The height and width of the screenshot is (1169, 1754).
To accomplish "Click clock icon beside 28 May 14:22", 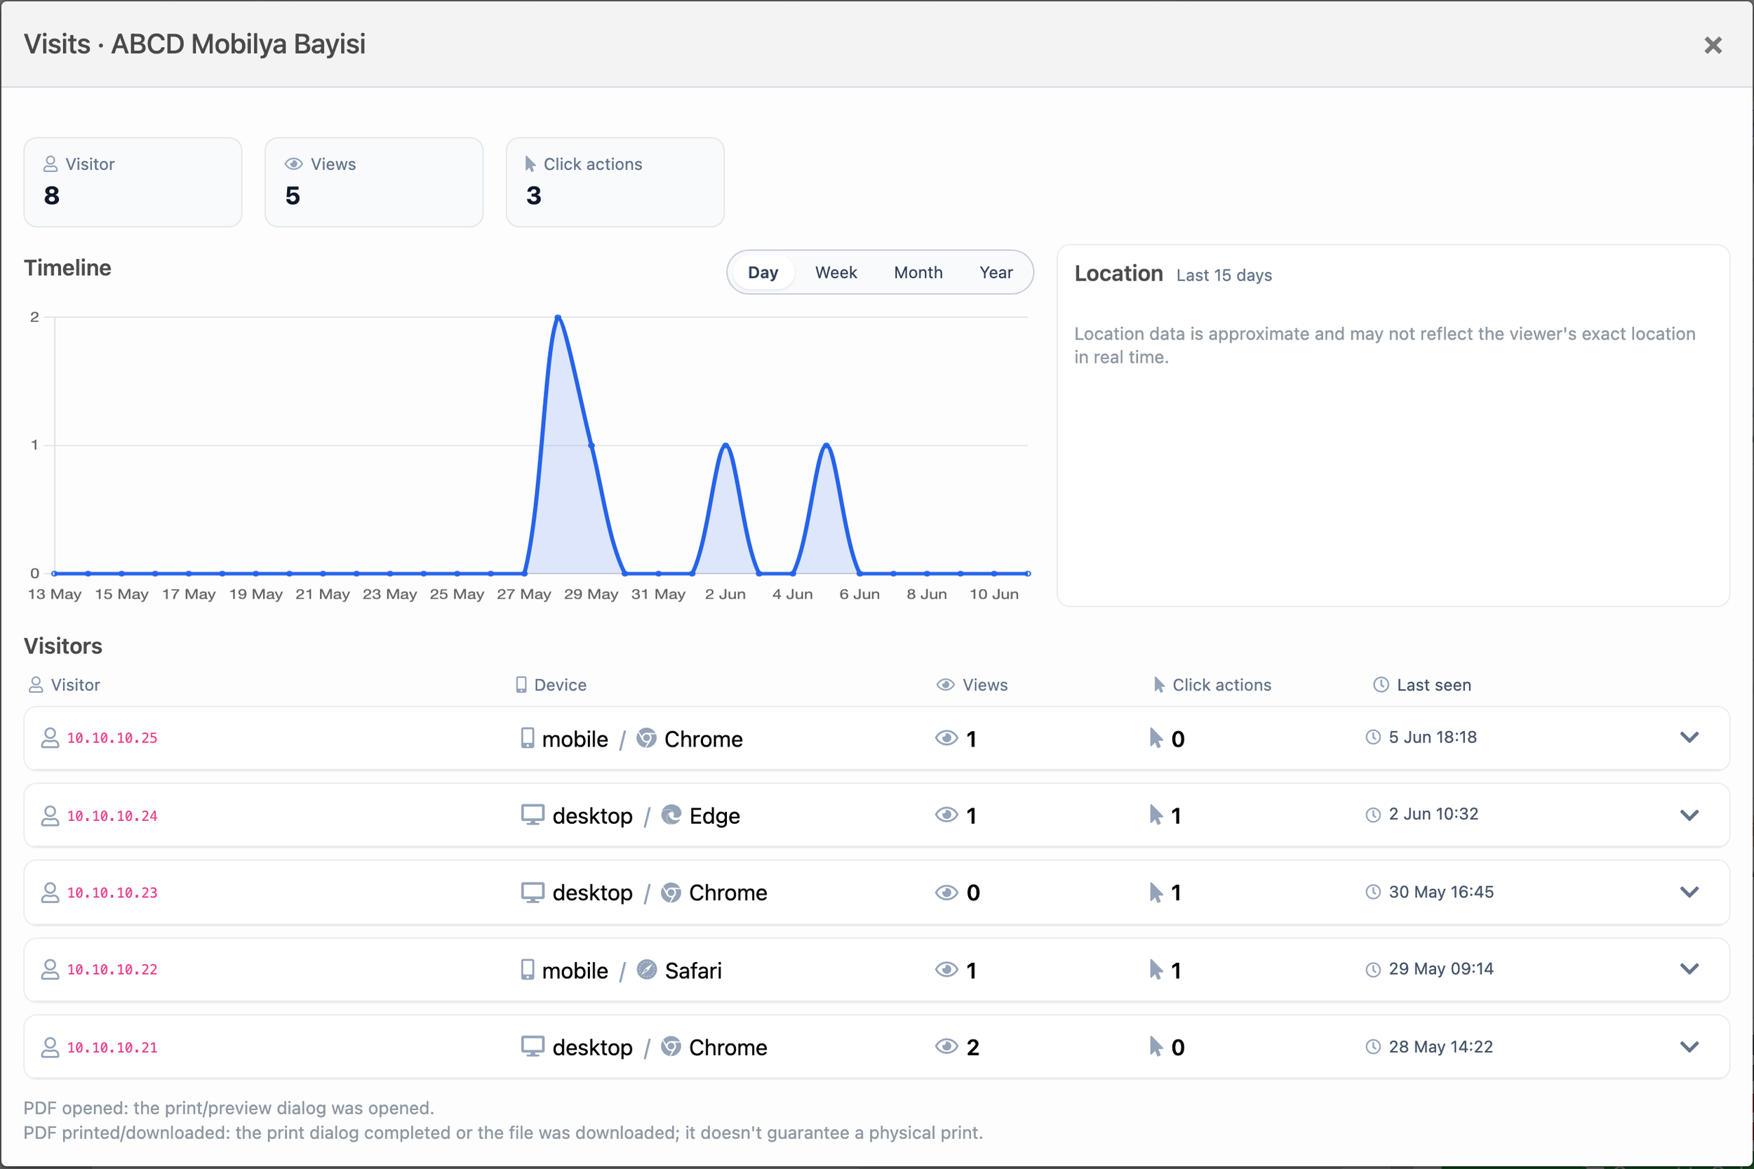I will point(1372,1047).
